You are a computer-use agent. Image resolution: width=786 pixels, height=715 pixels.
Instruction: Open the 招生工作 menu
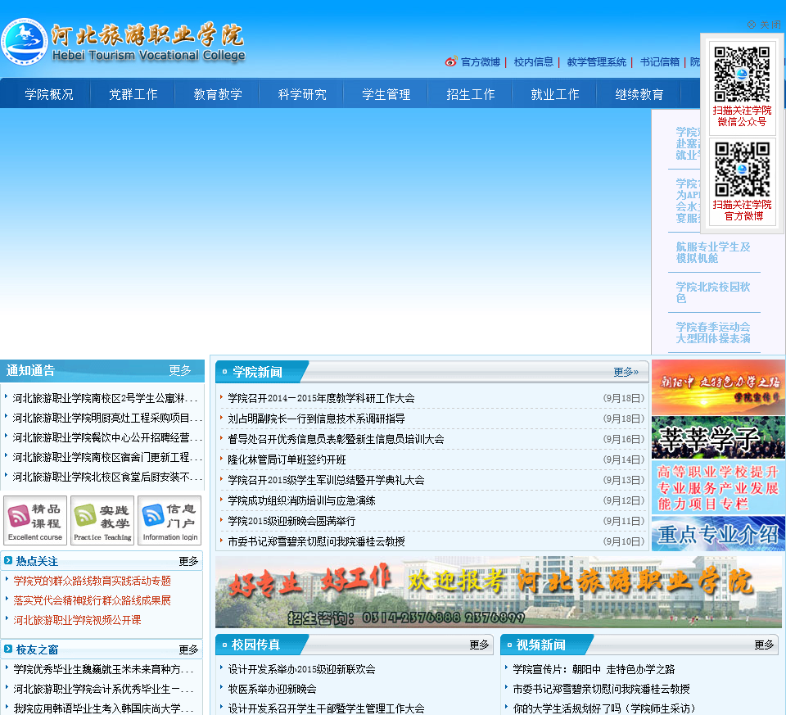point(470,94)
